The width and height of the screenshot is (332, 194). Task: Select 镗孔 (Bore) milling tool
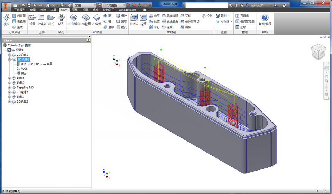click(x=122, y=27)
